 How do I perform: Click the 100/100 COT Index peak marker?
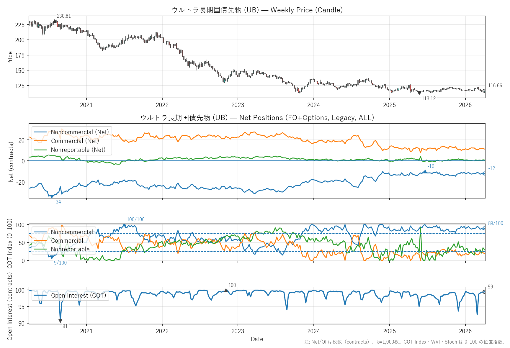[x=124, y=225]
